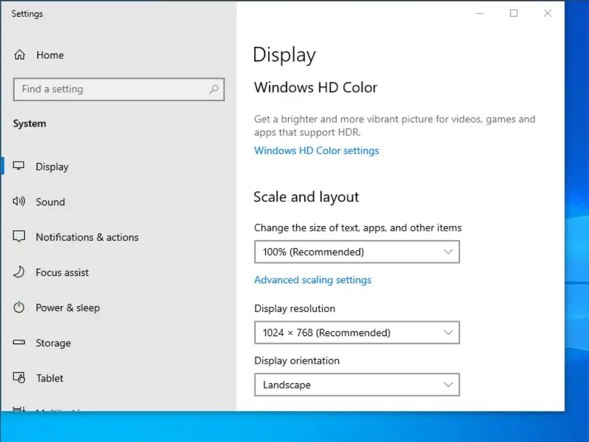
Task: Click the 'Display resolution' label
Action: (x=294, y=308)
